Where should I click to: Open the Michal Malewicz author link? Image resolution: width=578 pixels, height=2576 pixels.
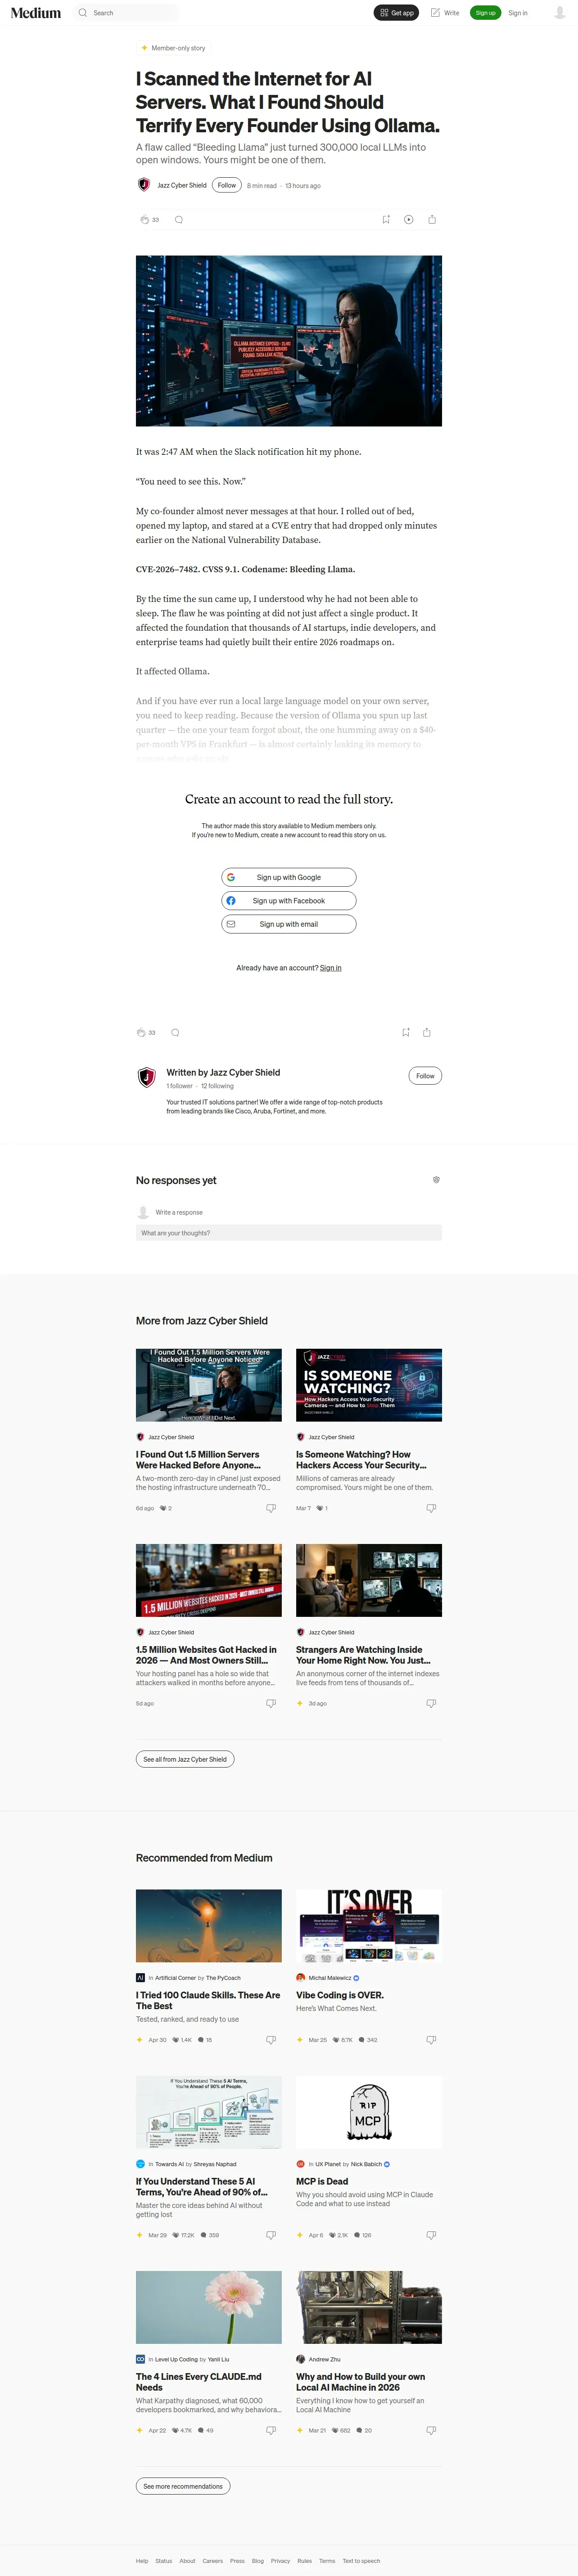330,1977
